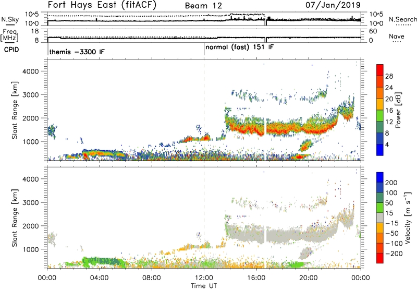Click the '200' value on Velocity color bar

[391, 183]
